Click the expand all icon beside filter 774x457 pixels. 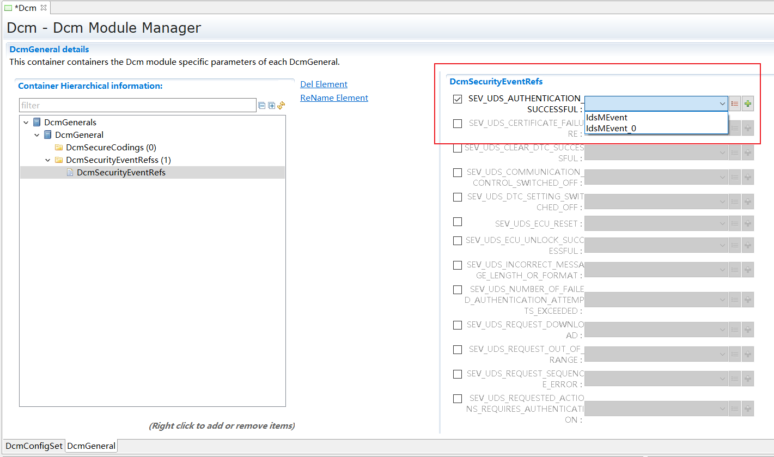271,106
